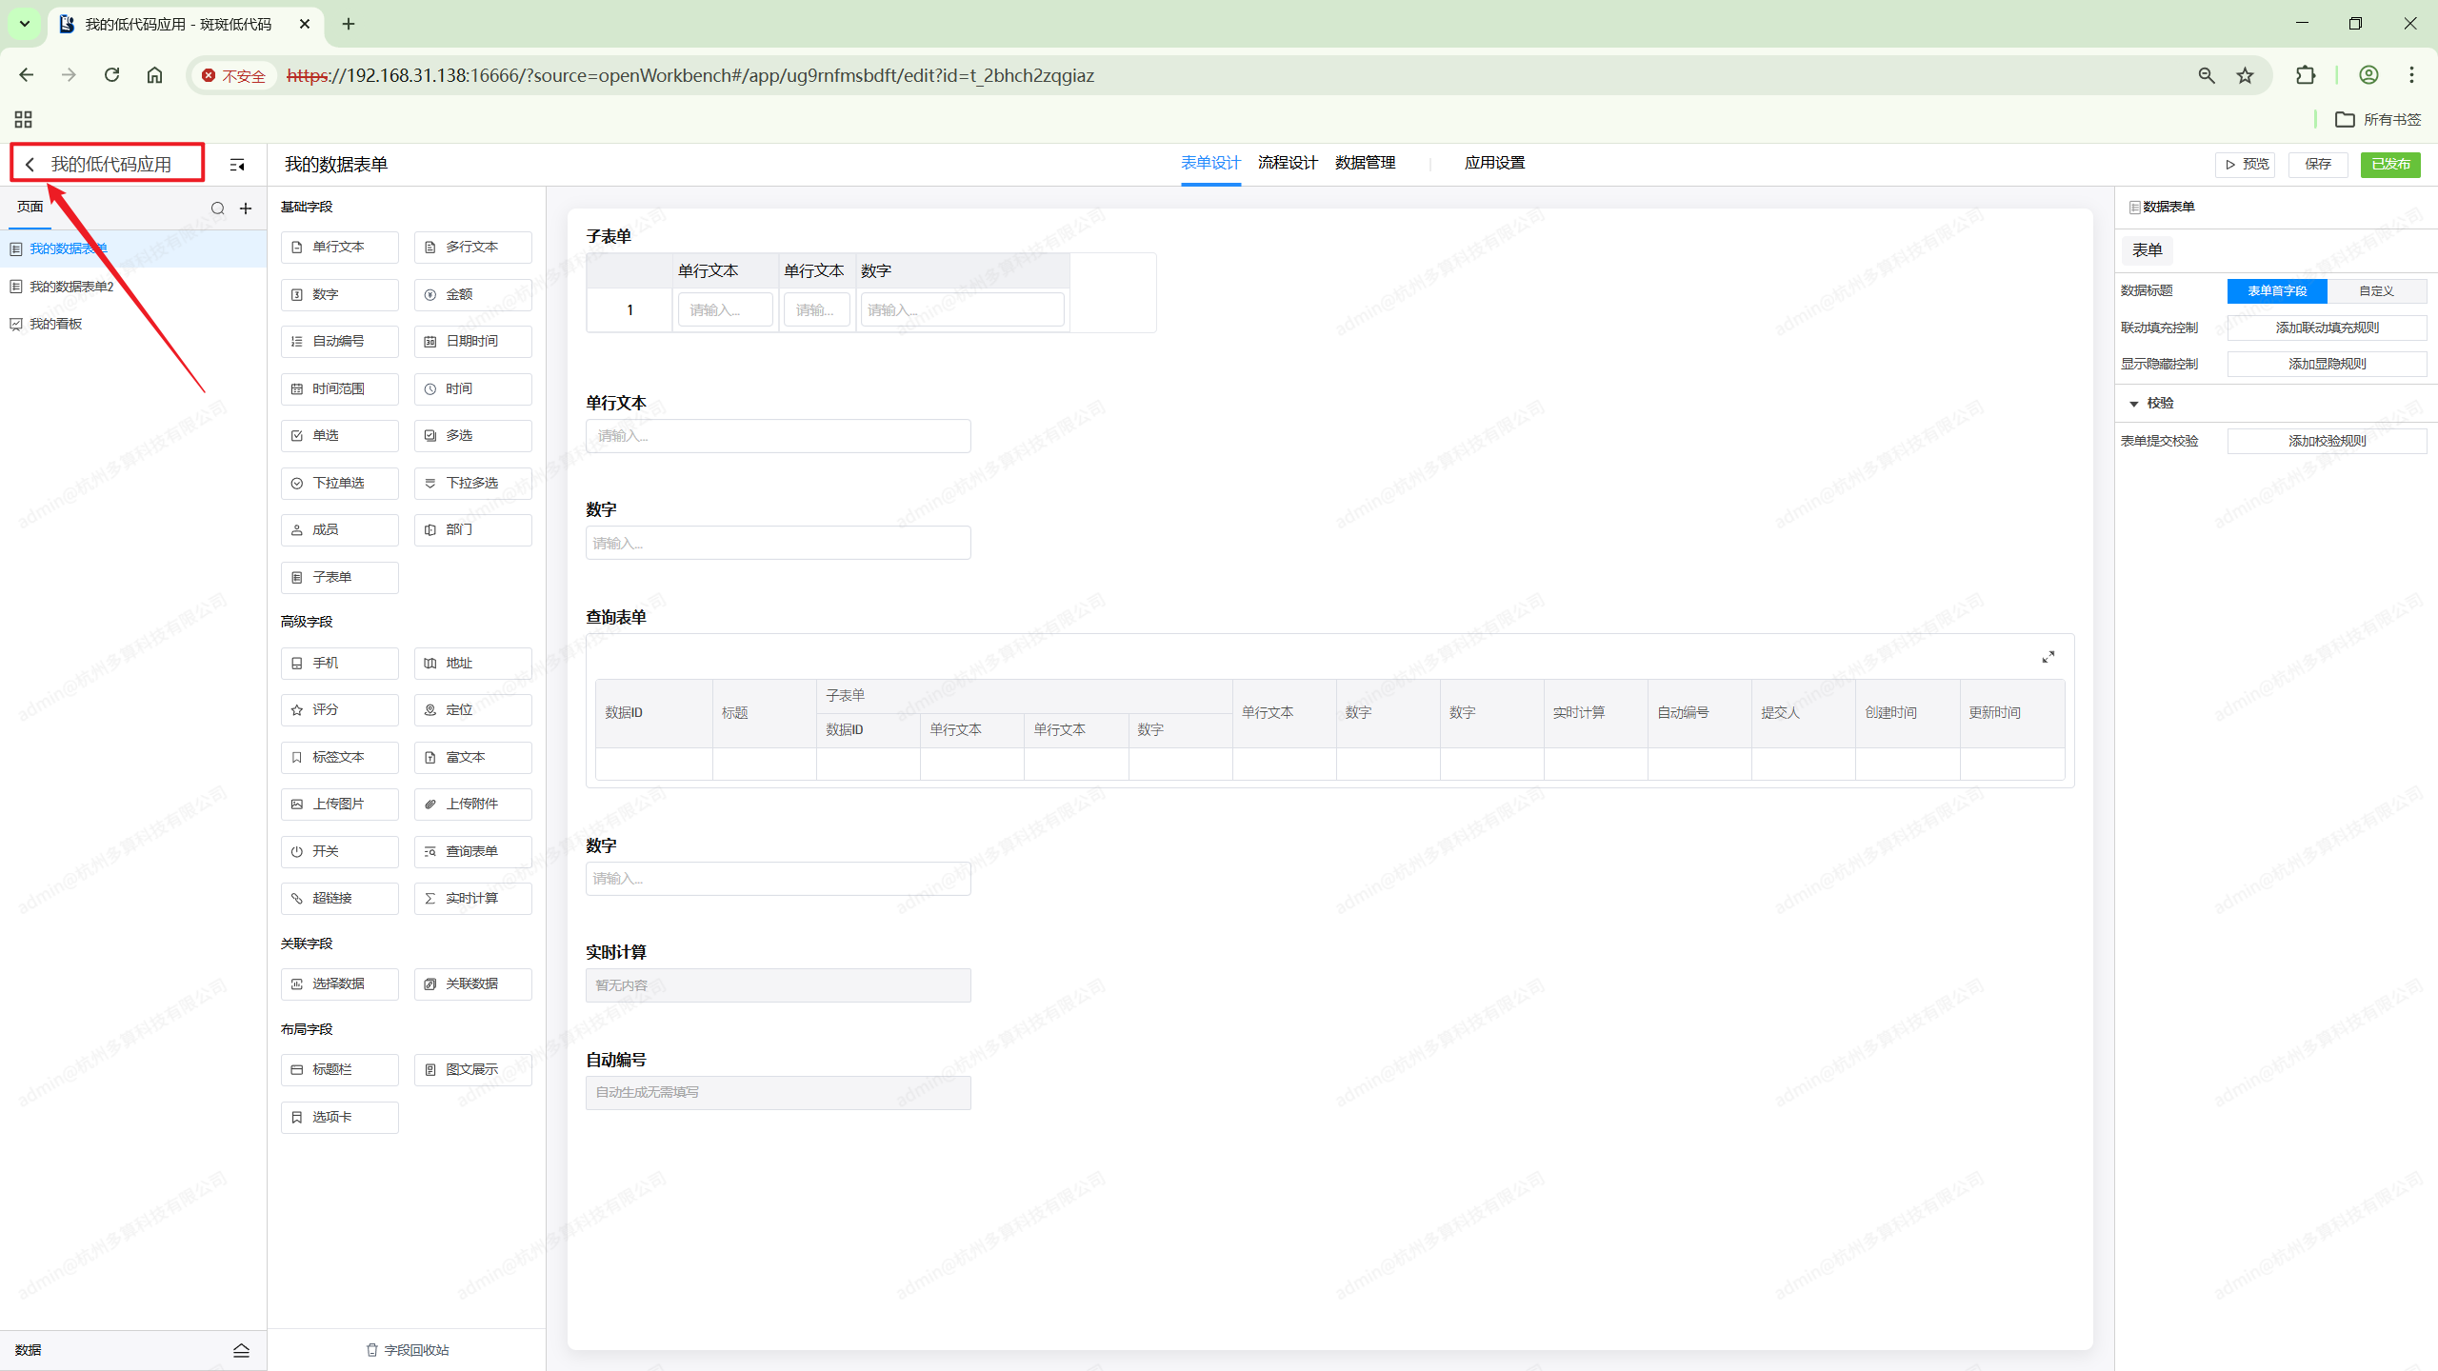Collapse the 校验 section triangle
Image resolution: width=2438 pixels, height=1371 pixels.
tap(2133, 404)
